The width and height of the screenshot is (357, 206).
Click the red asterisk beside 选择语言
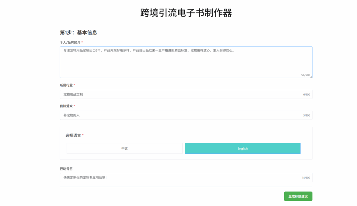[x=83, y=135]
